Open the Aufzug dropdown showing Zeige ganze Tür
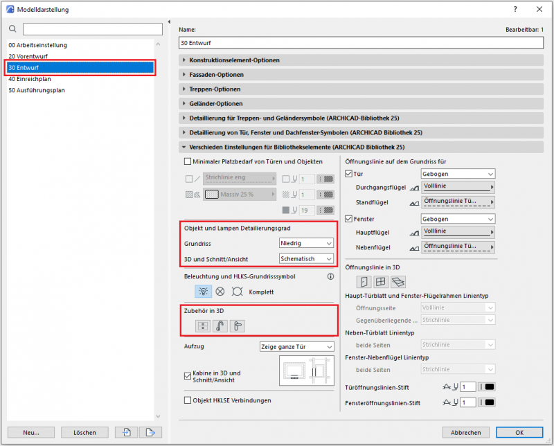This screenshot has width=554, height=446. 297,346
